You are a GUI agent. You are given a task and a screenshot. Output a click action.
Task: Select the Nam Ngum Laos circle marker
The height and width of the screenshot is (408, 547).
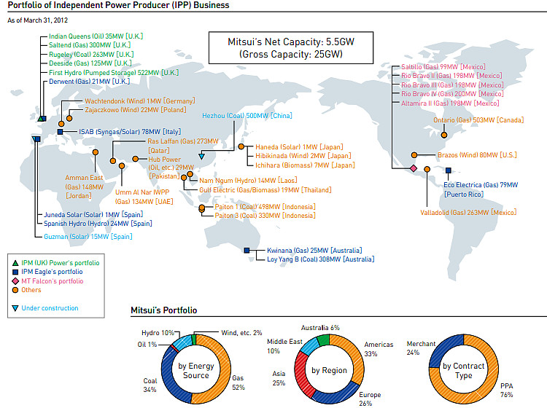(190, 174)
